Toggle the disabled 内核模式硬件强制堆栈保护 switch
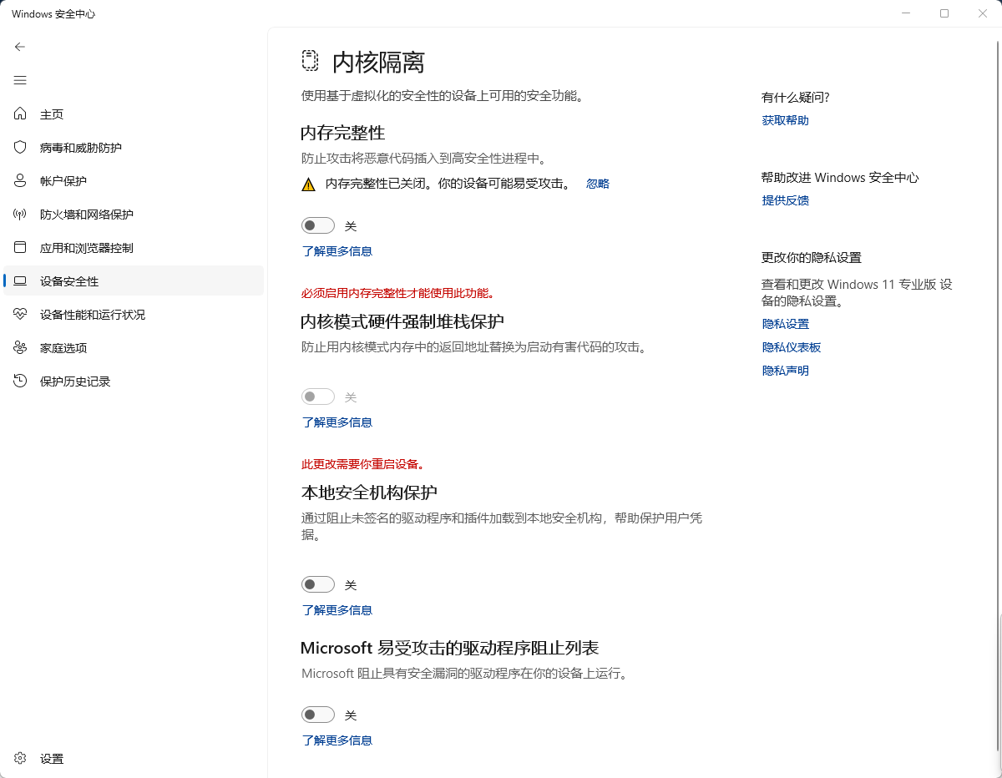The width and height of the screenshot is (1002, 778). coord(318,397)
